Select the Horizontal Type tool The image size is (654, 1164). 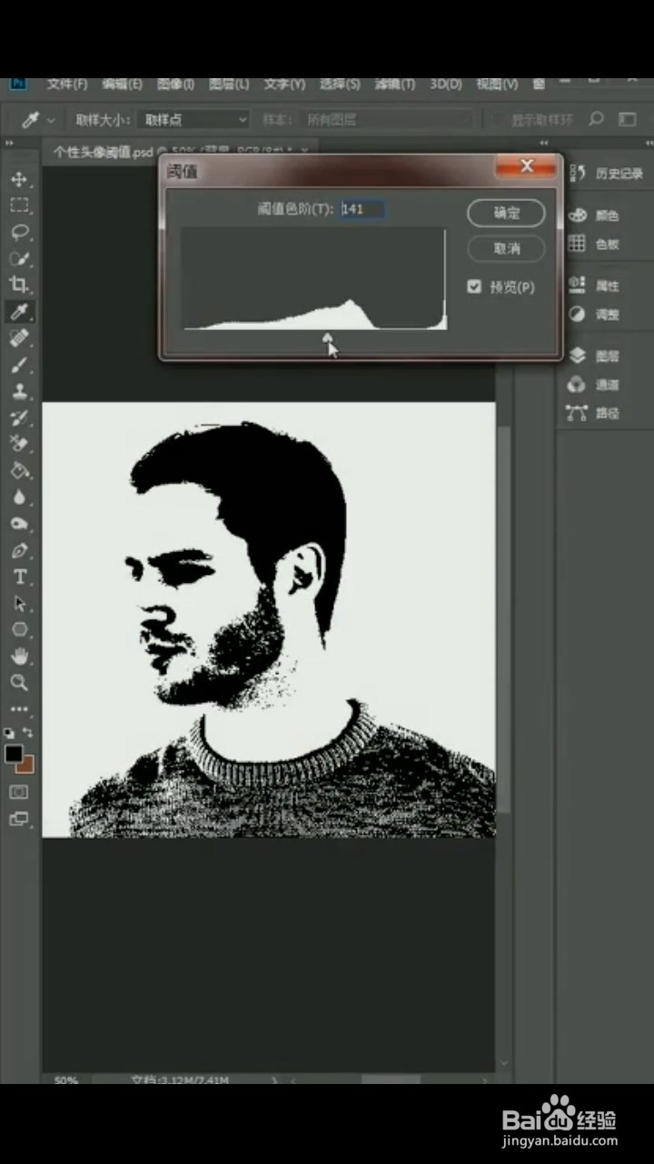pos(19,577)
